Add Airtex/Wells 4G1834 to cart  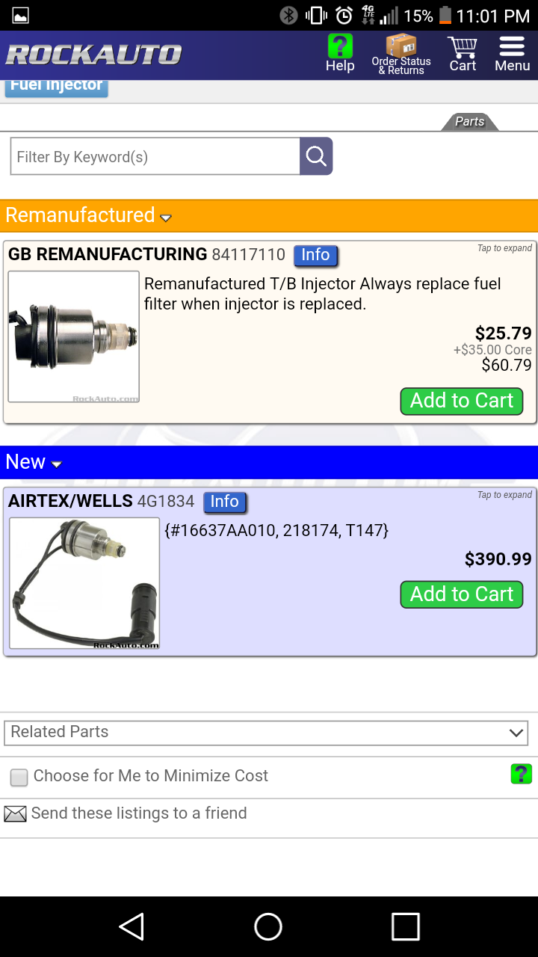tap(461, 594)
